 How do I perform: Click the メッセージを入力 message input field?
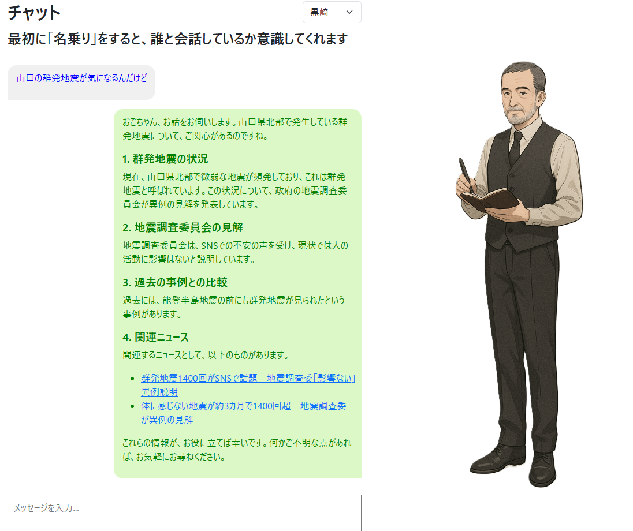pyautogui.click(x=184, y=513)
